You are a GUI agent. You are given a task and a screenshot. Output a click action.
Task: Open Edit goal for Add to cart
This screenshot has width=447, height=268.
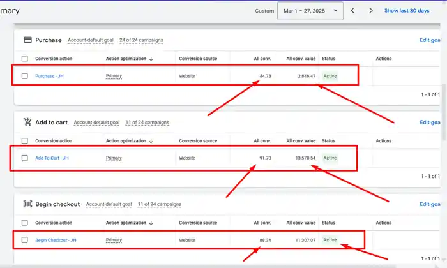point(430,122)
